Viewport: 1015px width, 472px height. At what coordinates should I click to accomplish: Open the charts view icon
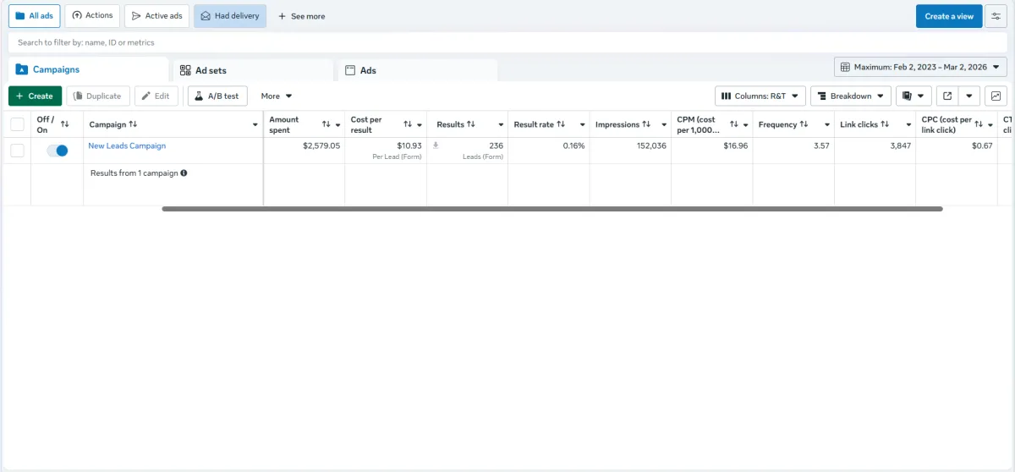pyautogui.click(x=996, y=96)
